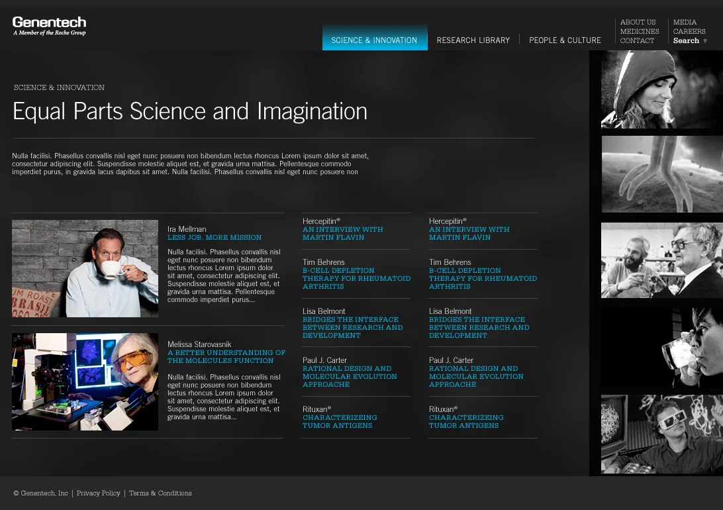Click person drinking from glass sidebar photo
723x510 pixels.
(662, 348)
